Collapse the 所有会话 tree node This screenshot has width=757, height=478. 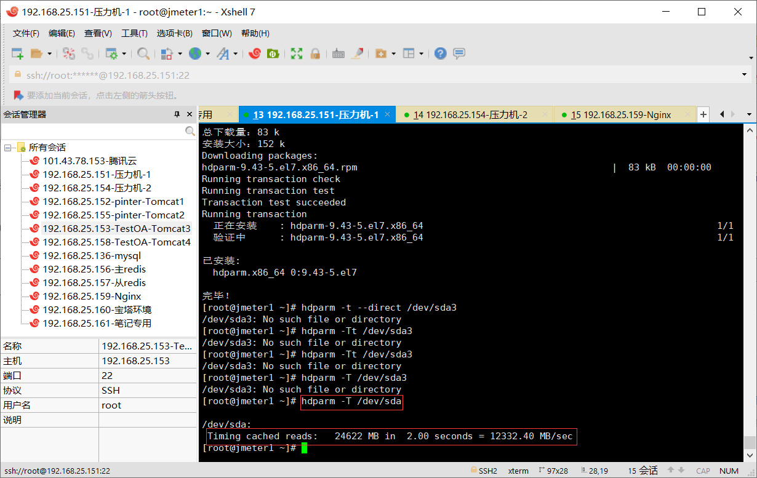(x=8, y=148)
